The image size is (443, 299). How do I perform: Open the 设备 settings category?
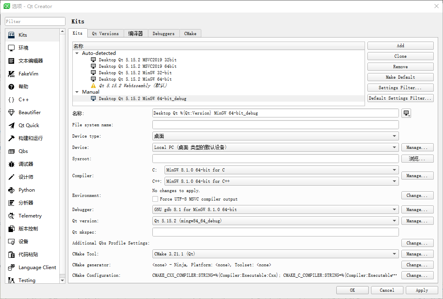tap(32, 242)
